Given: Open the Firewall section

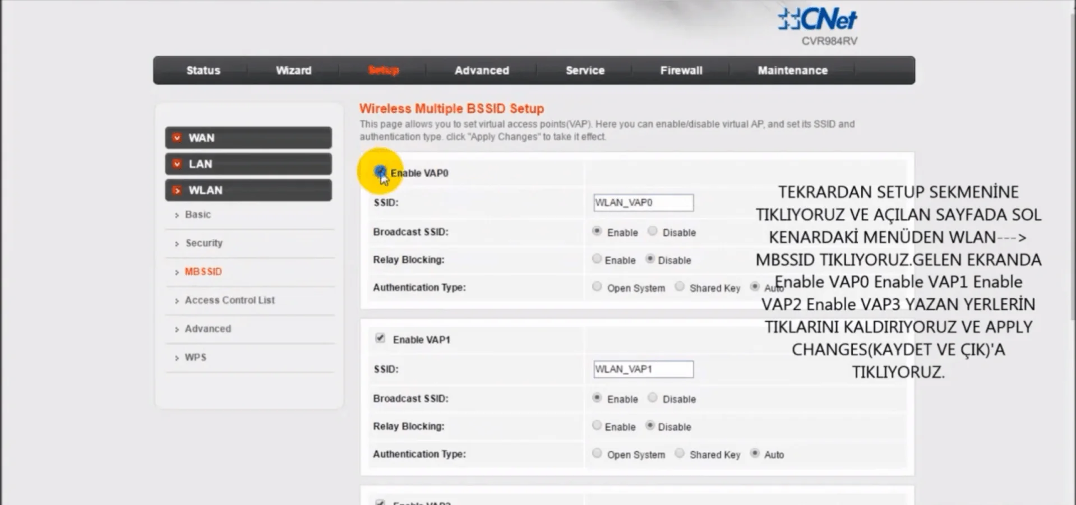Looking at the screenshot, I should (x=681, y=70).
